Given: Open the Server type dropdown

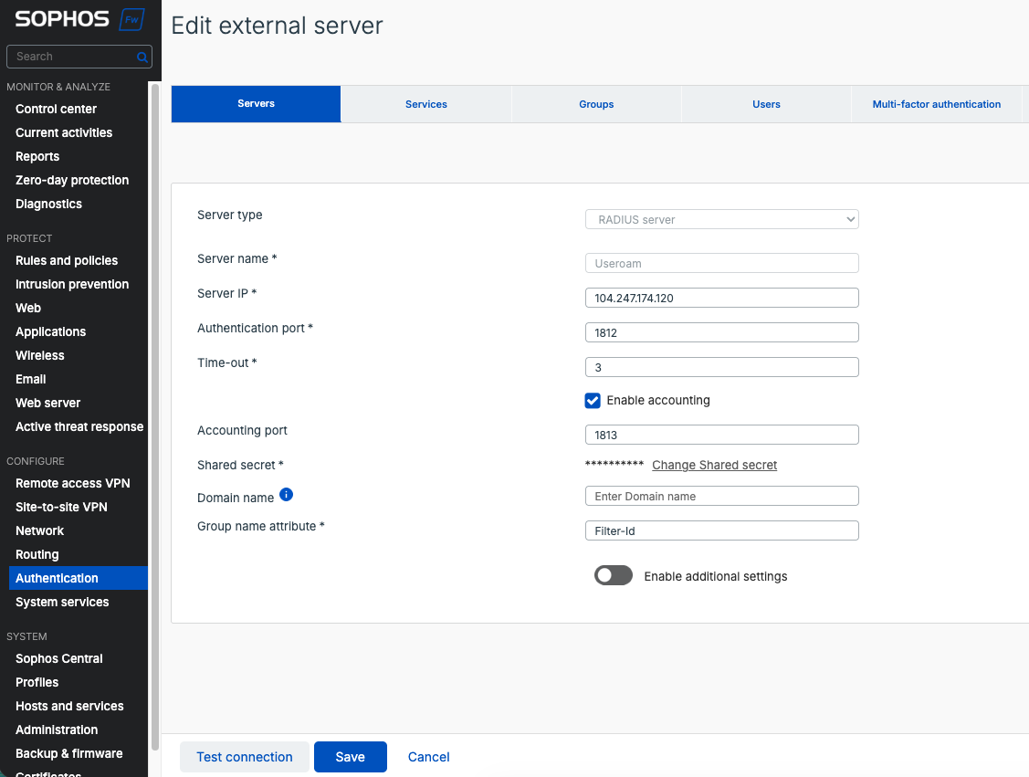Looking at the screenshot, I should 722,219.
